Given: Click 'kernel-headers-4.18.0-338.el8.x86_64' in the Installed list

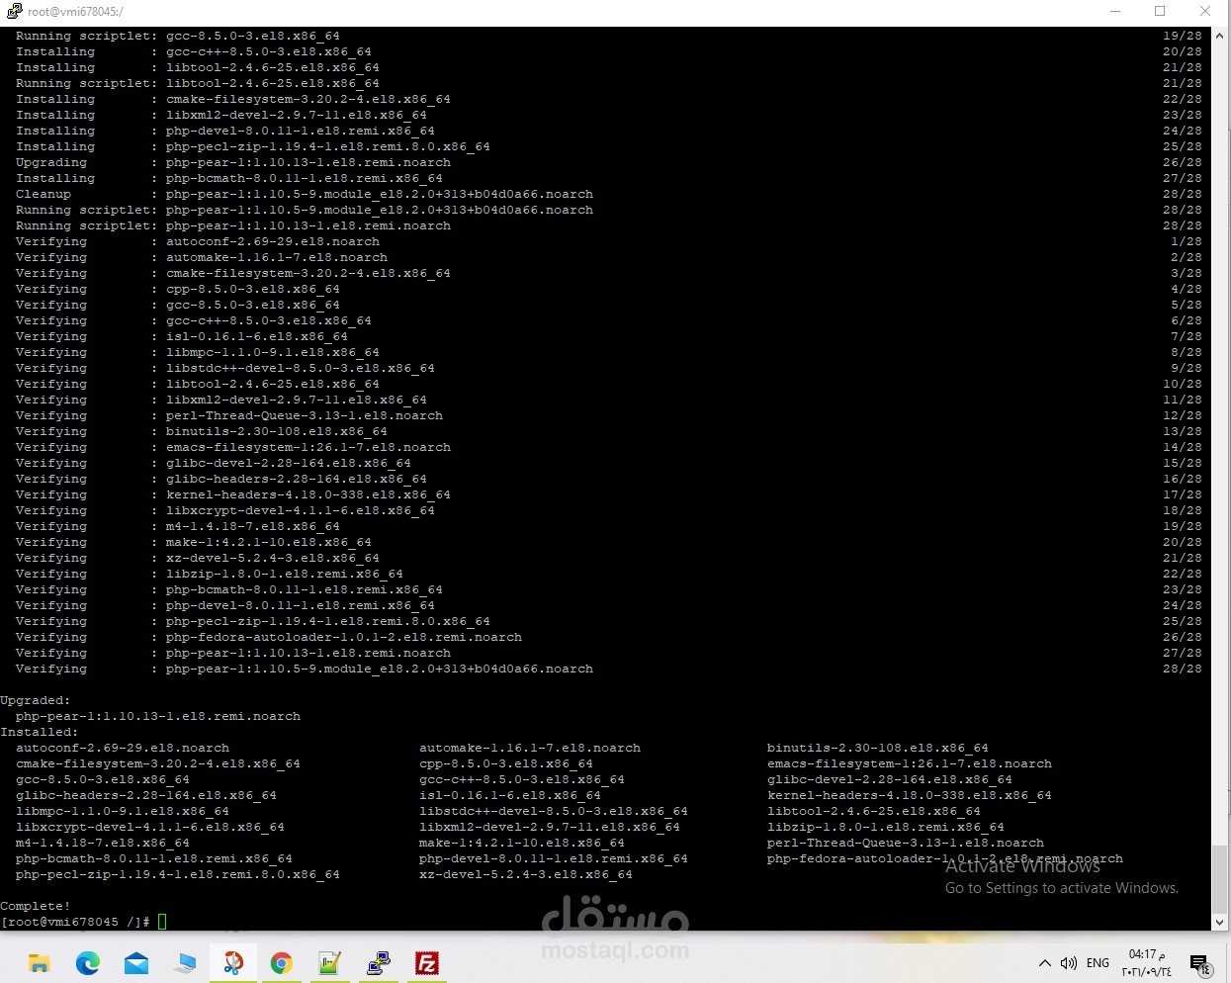Looking at the screenshot, I should click(x=910, y=795).
